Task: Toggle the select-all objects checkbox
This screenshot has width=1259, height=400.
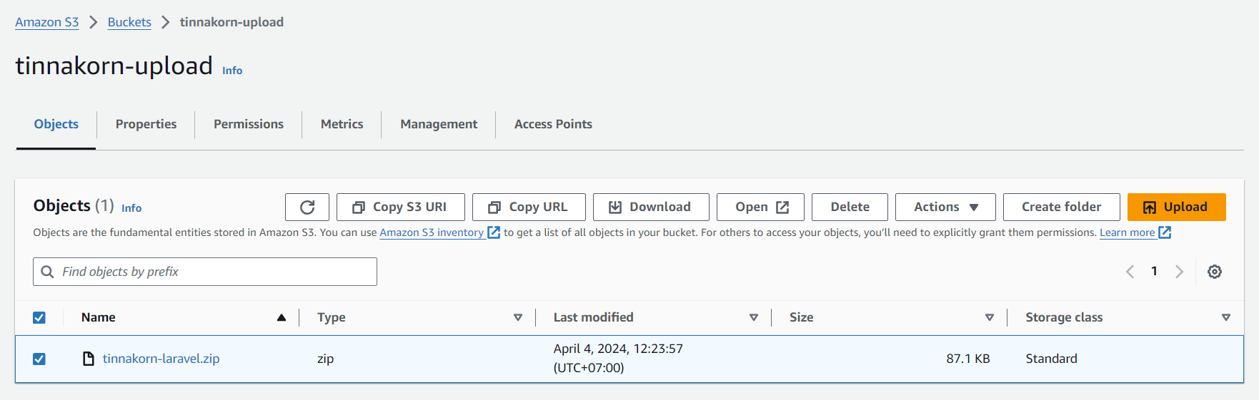Action: (39, 317)
